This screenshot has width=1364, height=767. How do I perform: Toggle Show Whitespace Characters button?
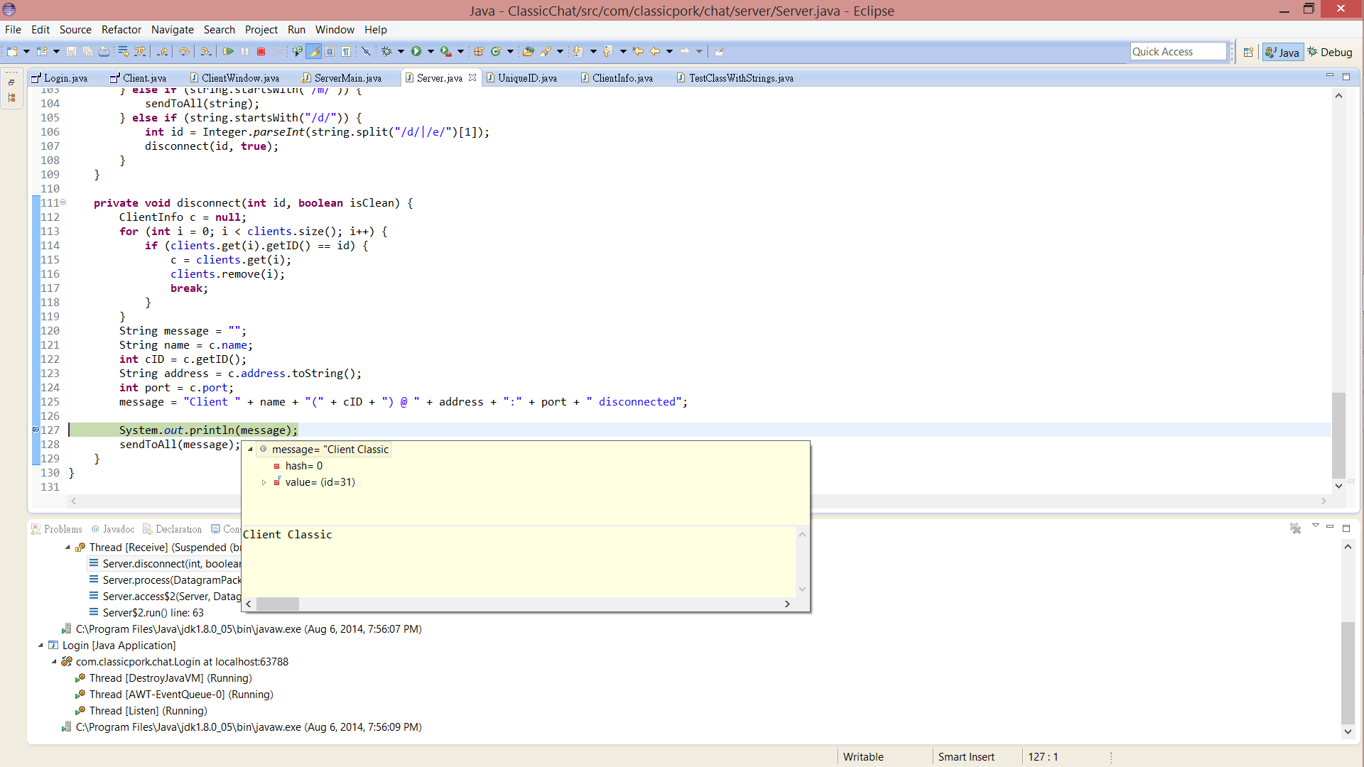tap(346, 51)
